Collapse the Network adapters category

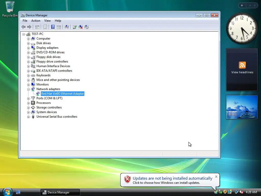28,89
